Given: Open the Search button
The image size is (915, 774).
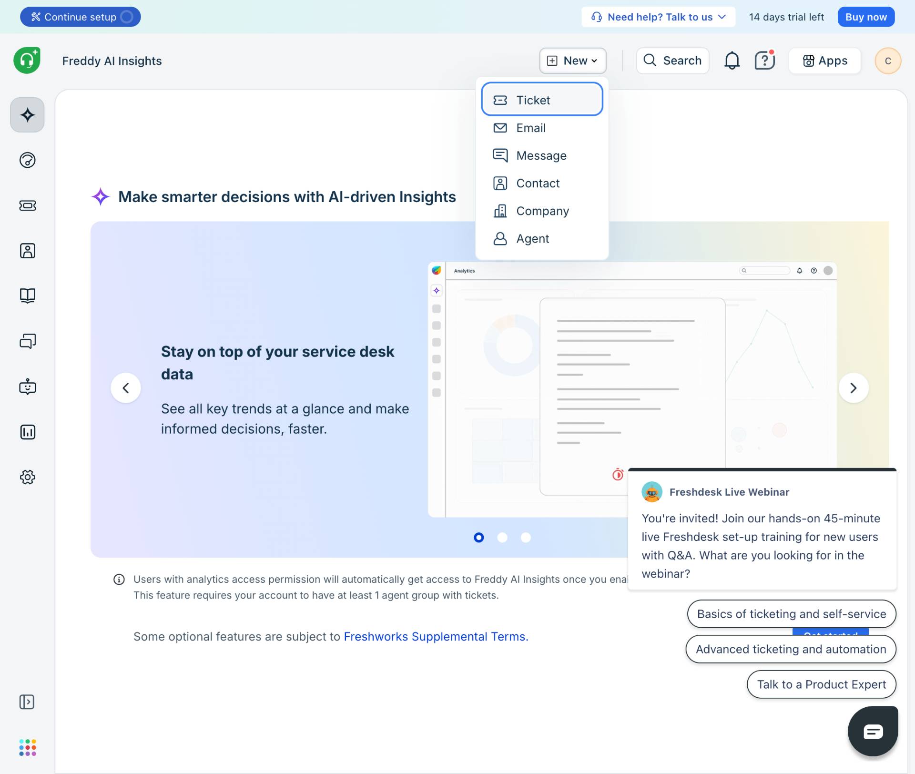Looking at the screenshot, I should click(x=672, y=61).
